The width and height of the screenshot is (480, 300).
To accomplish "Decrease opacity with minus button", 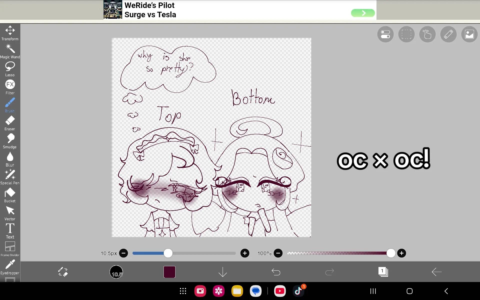I will 278,253.
